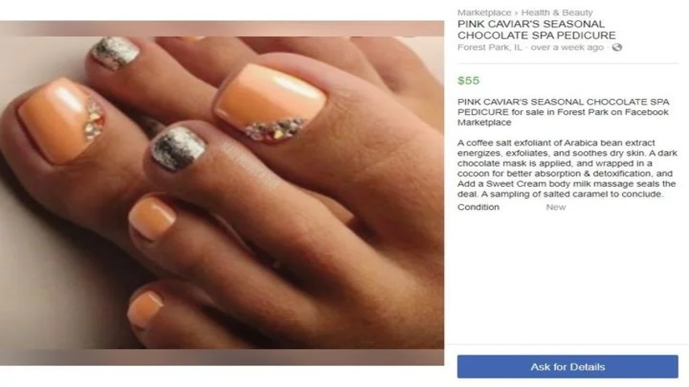Open the Marketplace breadcrumb link
689x387 pixels.
coord(484,13)
